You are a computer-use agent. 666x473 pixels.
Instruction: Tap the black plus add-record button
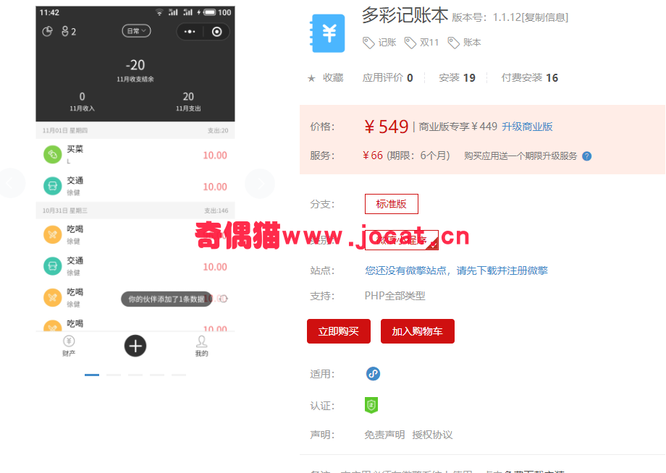click(135, 346)
